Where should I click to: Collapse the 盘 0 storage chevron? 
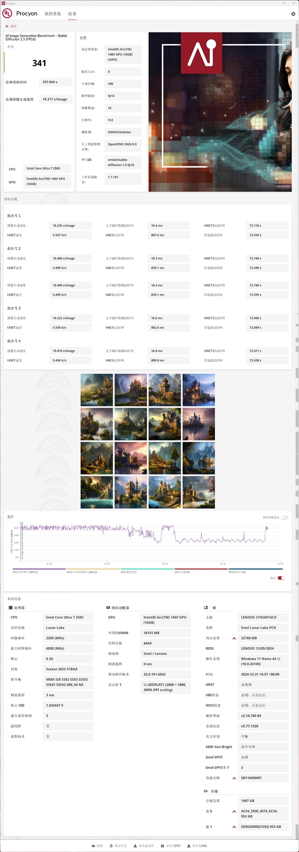234,812
